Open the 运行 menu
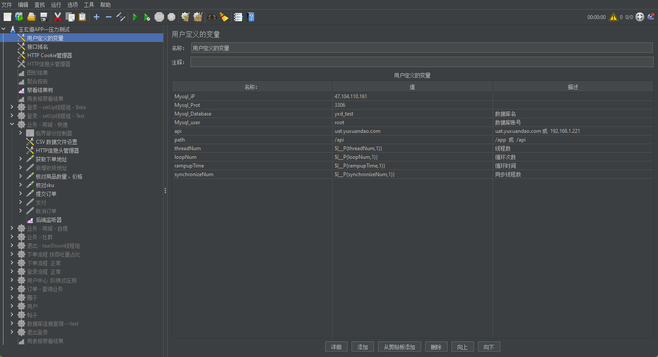The image size is (658, 357). pos(56,5)
